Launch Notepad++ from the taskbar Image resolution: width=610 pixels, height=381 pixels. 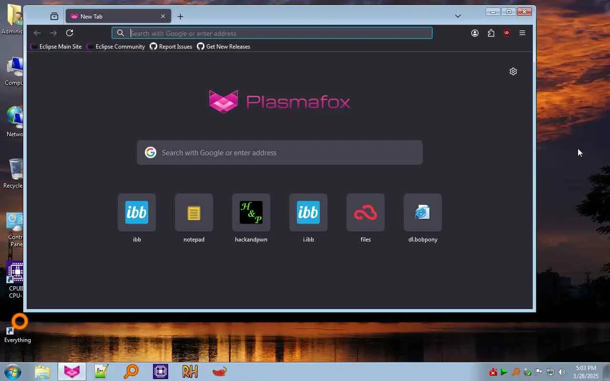click(x=102, y=371)
